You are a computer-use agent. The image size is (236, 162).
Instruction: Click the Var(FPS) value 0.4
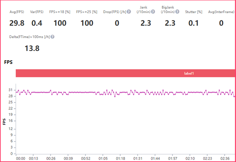tap(37, 23)
